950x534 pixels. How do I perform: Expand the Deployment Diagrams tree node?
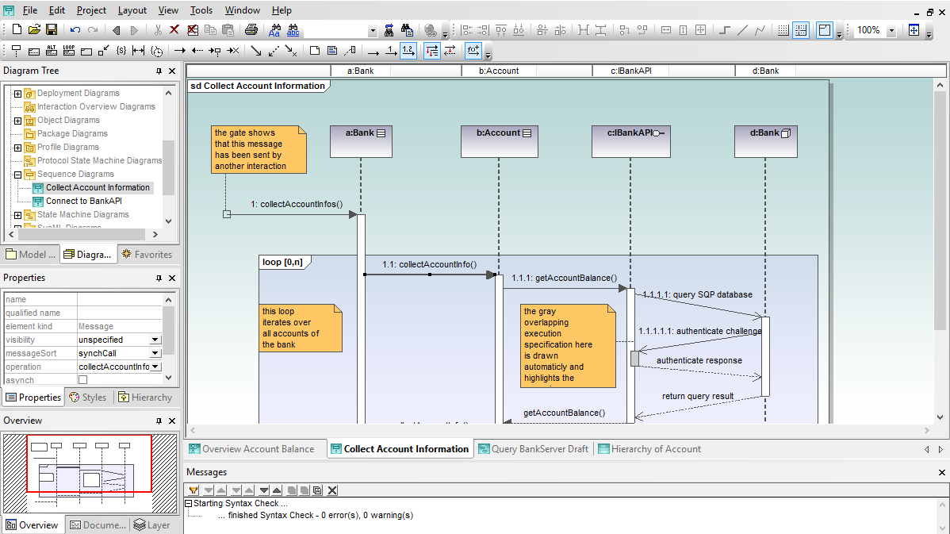[17, 94]
